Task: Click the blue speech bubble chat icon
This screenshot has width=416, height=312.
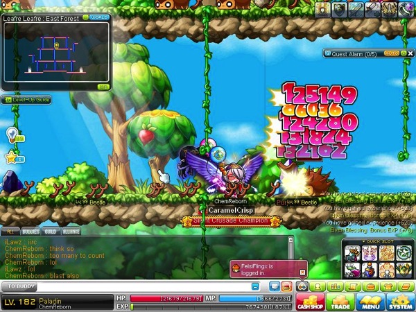Action: [275, 286]
